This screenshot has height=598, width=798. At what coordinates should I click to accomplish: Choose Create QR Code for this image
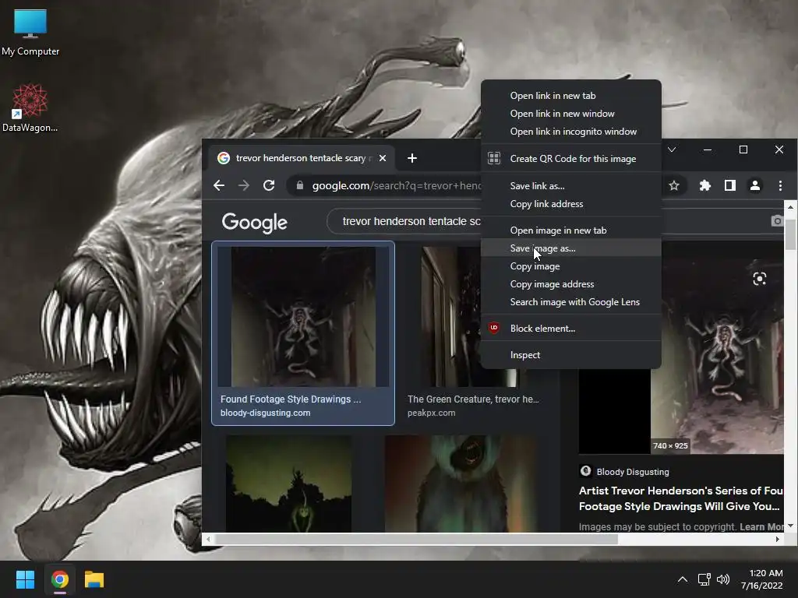(571, 159)
